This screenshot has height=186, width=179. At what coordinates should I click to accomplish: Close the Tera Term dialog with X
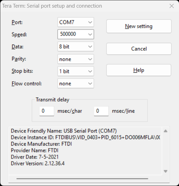coord(172,6)
